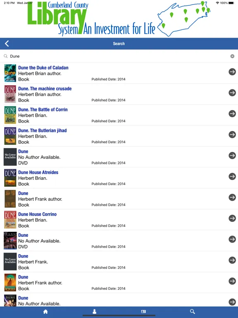Viewport: 238px width, 318px height.
Task: Select title Dune. The Butlerian jihad
Action: 43,130
